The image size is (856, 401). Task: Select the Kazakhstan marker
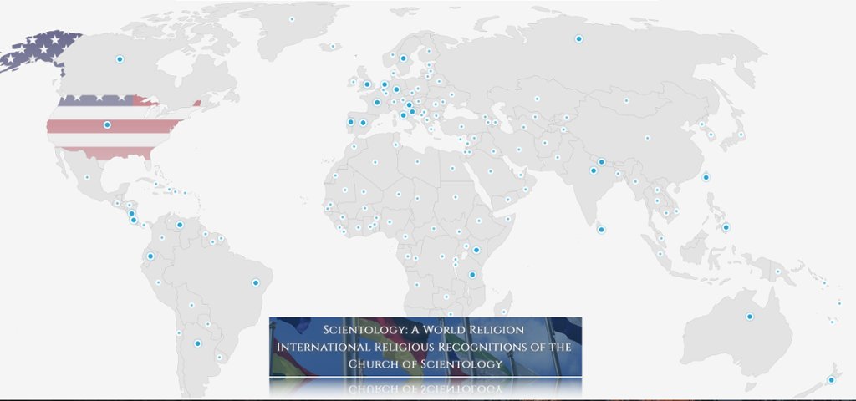pos(537,99)
